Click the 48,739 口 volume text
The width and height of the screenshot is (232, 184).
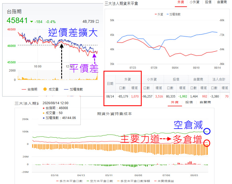pos(91,22)
